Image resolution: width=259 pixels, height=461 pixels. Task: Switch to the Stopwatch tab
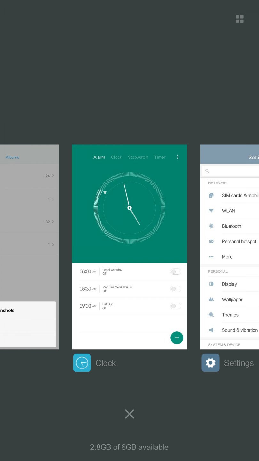138,157
